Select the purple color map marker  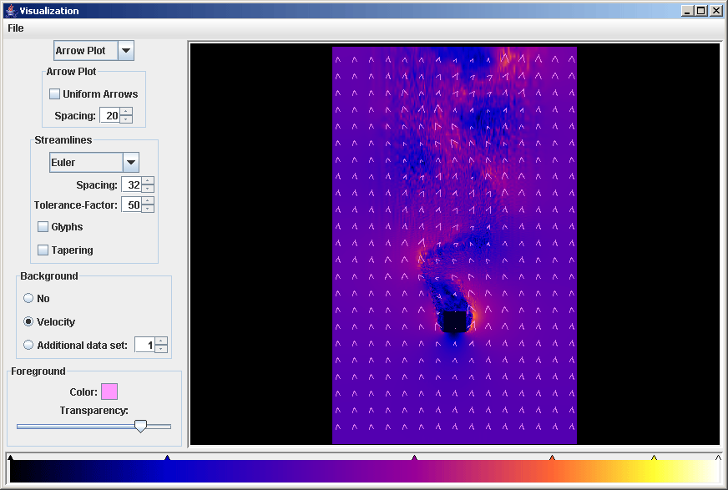pos(414,458)
